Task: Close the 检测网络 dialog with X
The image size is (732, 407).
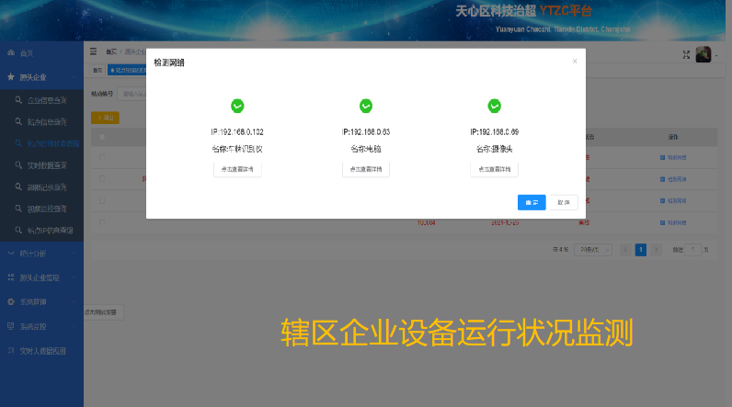Action: pyautogui.click(x=575, y=62)
